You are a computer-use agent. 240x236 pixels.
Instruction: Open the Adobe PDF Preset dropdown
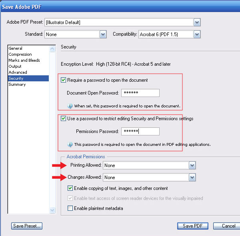click(x=197, y=22)
